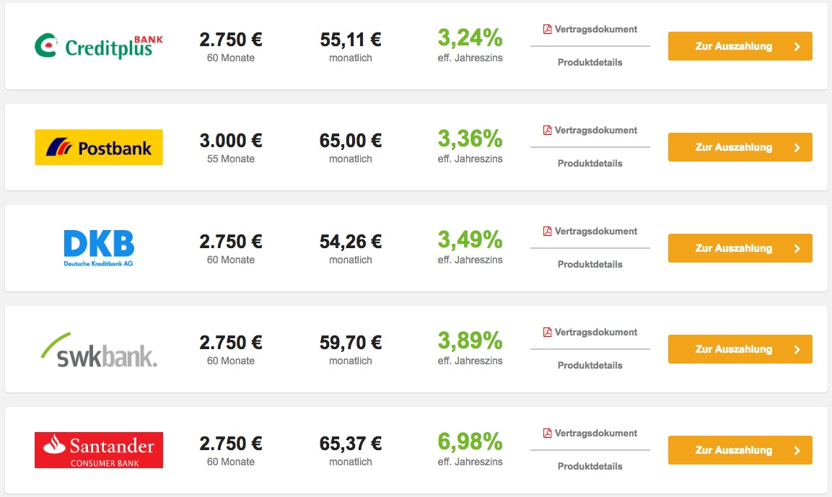The image size is (832, 497).
Task: Click the Creditplus Bank logo
Action: [x=98, y=43]
